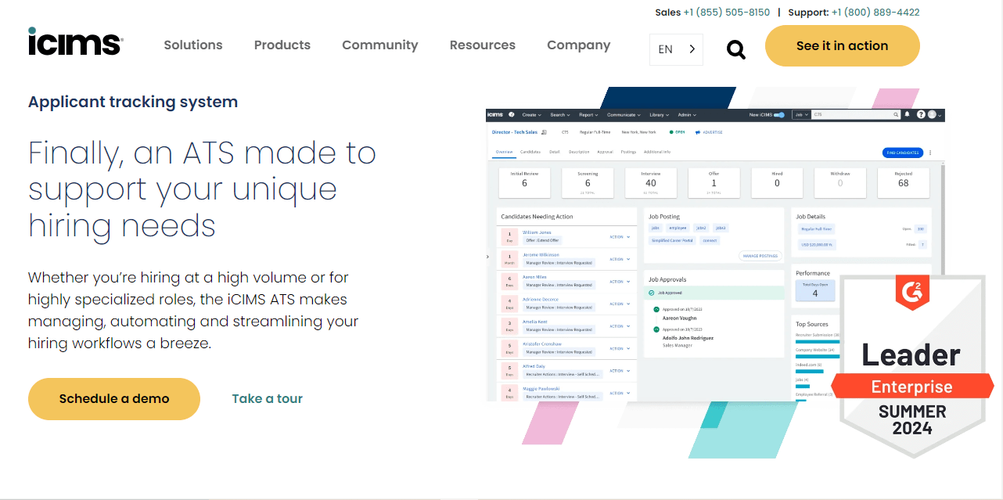Click the green Job Approved check icon
1003x500 pixels.
(651, 293)
